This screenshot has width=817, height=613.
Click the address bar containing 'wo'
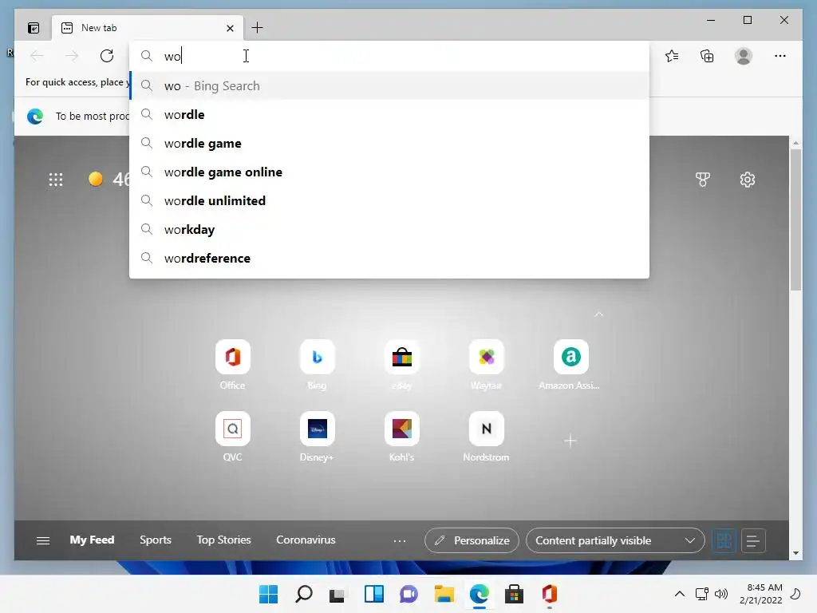tap(389, 56)
